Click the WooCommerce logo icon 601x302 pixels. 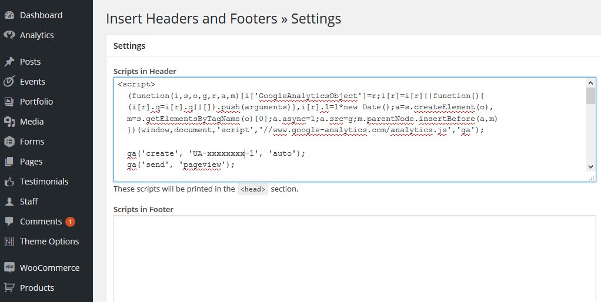coord(9,267)
